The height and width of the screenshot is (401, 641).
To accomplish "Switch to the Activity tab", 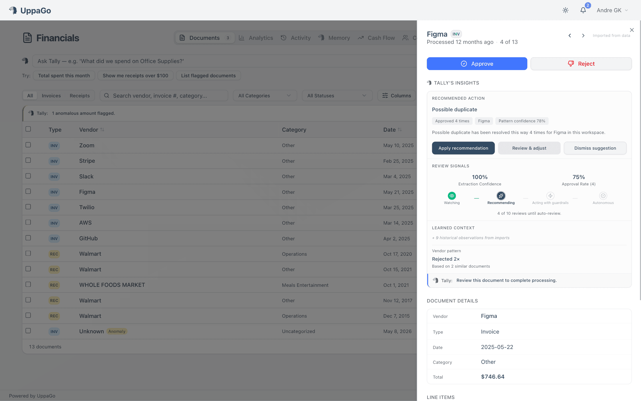I will pos(296,38).
